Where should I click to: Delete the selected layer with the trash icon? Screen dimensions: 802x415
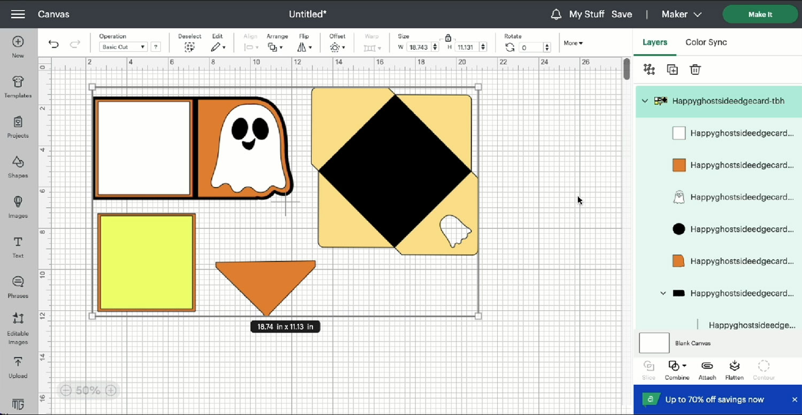click(x=695, y=69)
